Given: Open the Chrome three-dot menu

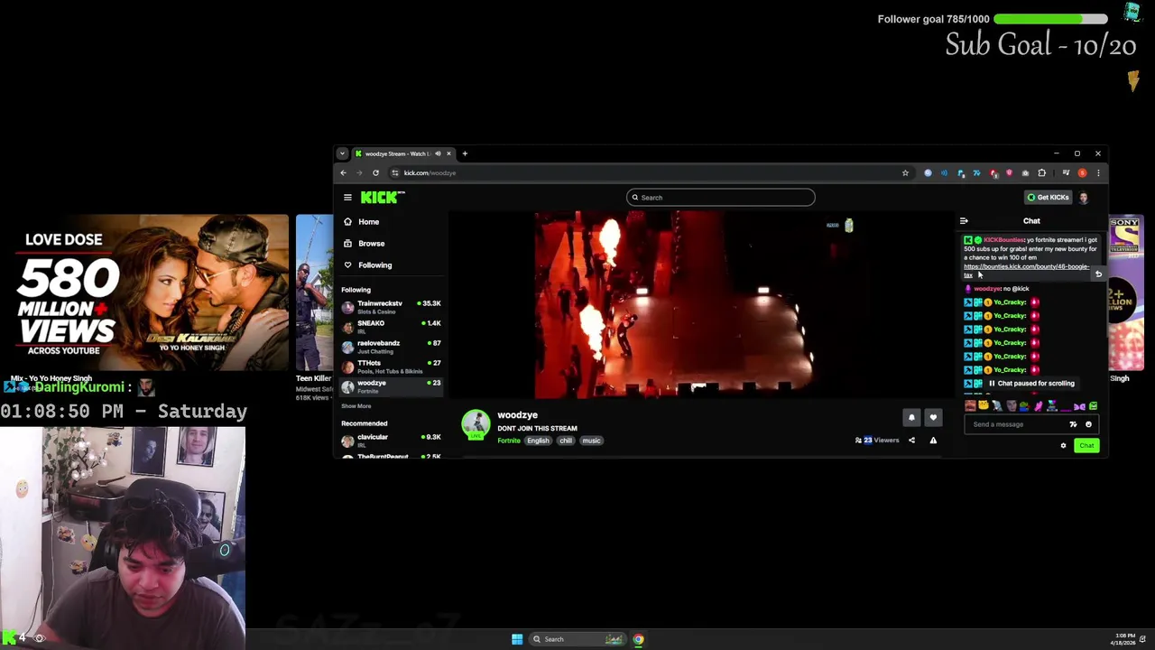Looking at the screenshot, I should coord(1098,173).
